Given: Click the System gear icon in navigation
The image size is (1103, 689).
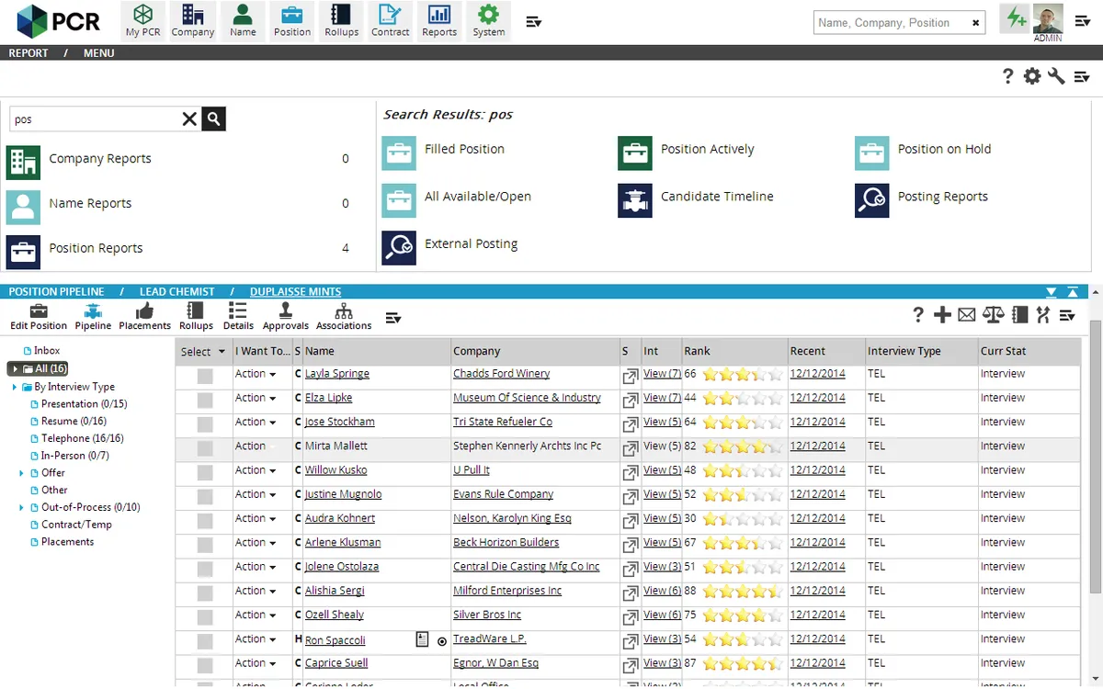Looking at the screenshot, I should tap(489, 15).
